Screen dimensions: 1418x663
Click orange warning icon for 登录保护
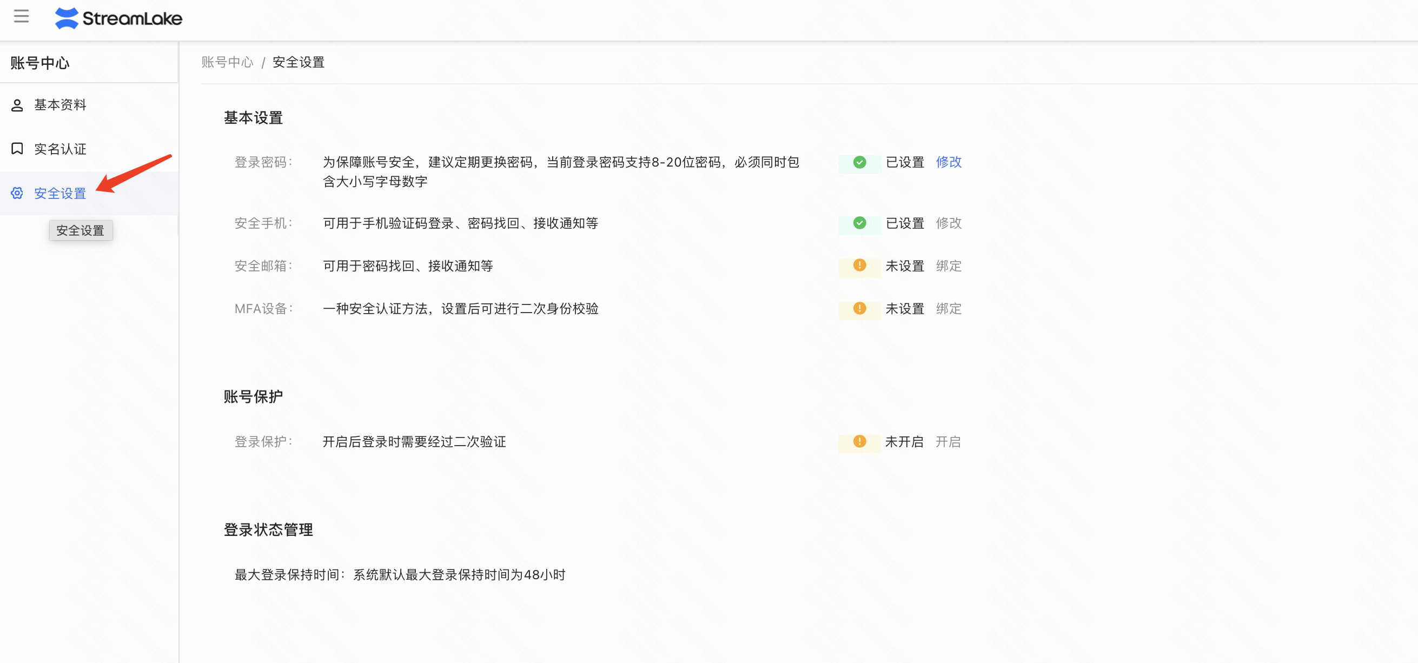click(x=859, y=442)
